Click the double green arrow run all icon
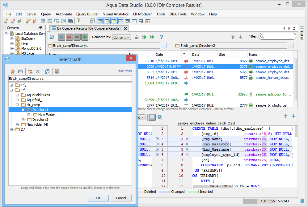This screenshot has height=207, width=308. tap(152, 37)
